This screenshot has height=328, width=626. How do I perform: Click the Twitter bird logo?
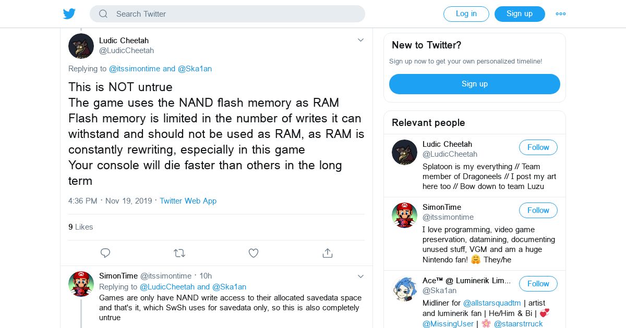click(x=69, y=14)
